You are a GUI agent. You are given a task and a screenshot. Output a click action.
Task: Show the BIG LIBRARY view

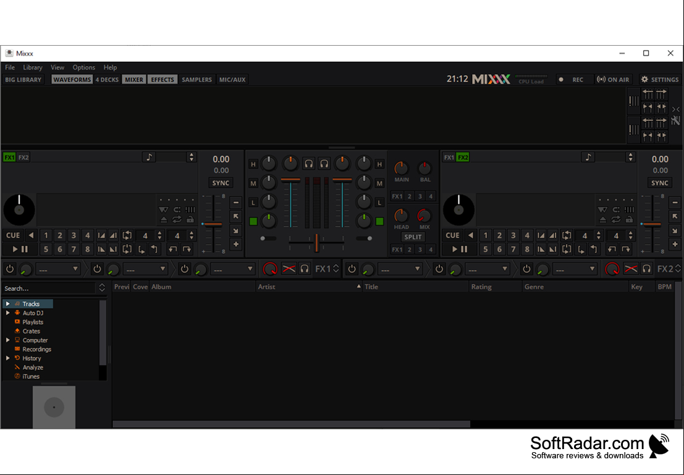23,80
